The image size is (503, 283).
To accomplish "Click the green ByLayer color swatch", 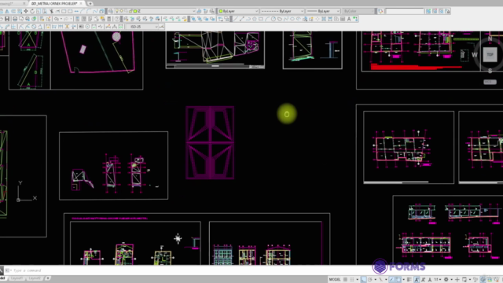I will (x=220, y=11).
